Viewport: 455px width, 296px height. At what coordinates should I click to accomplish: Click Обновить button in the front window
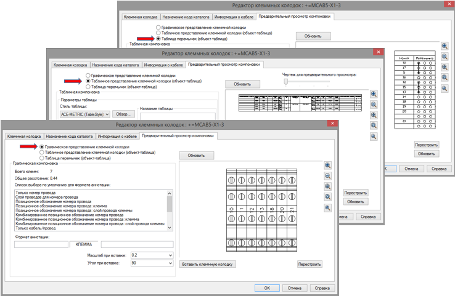(x=197, y=156)
